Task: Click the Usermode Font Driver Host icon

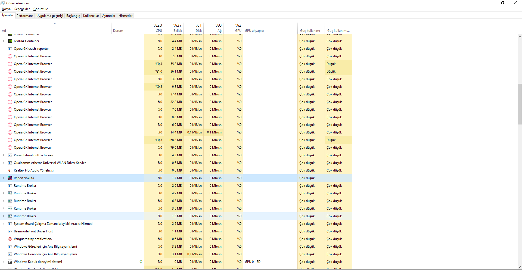Action: point(10,231)
